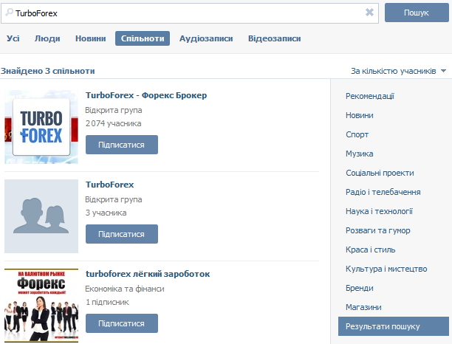
Task: Click the magnifier icon in search field
Action: click(9, 13)
